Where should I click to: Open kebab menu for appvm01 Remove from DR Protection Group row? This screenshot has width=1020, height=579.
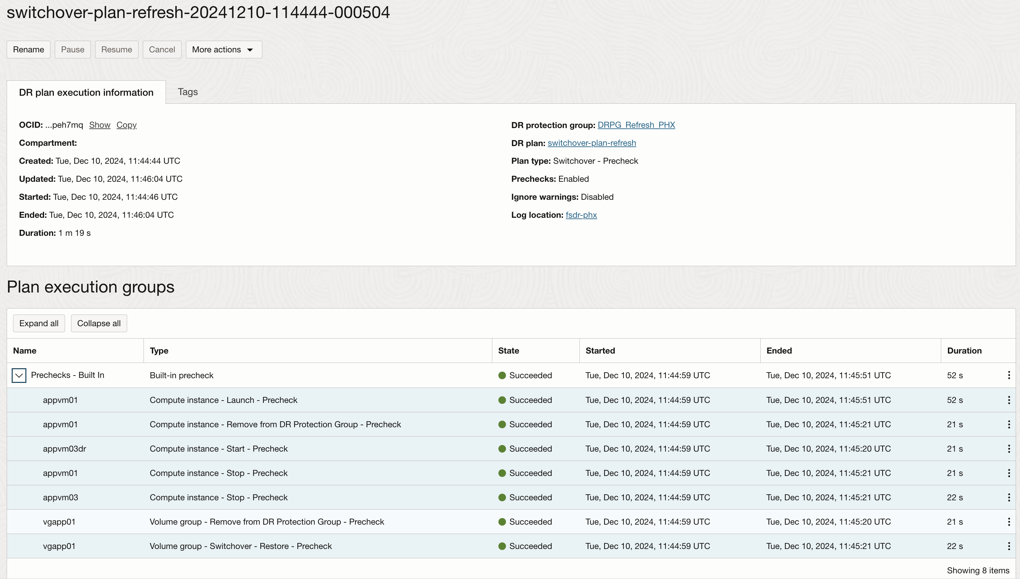pos(1008,424)
